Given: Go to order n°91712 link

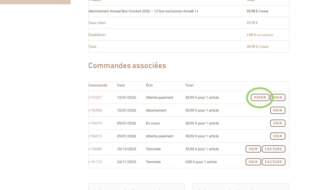Looking at the screenshot, I should click(95, 162).
